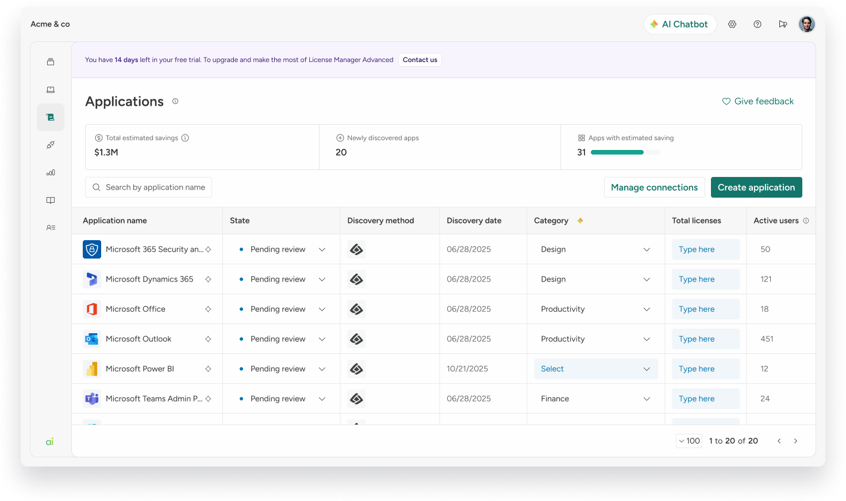Click the 451 active users value
Screen dimensions: 846x501
[x=767, y=339]
